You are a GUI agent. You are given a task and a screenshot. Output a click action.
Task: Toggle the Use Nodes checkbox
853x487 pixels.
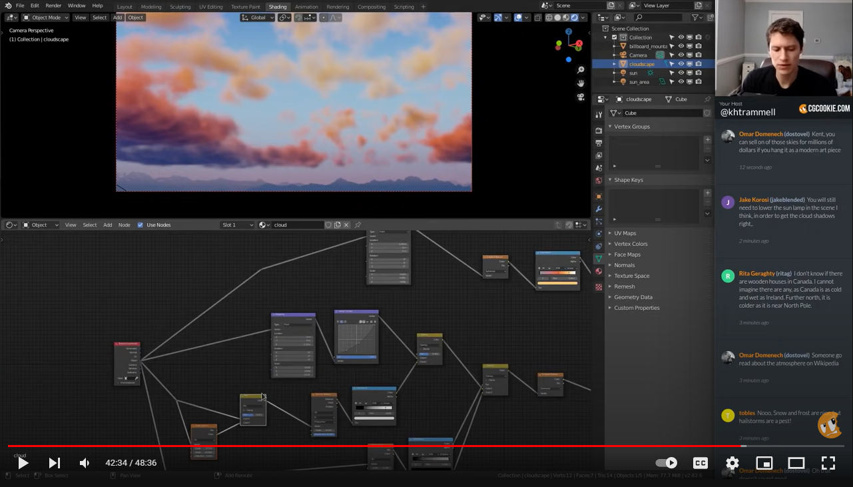tap(140, 225)
